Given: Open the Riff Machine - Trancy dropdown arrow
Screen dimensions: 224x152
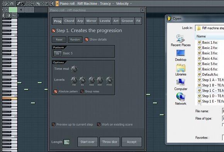Looking at the screenshot, I should (113, 4).
